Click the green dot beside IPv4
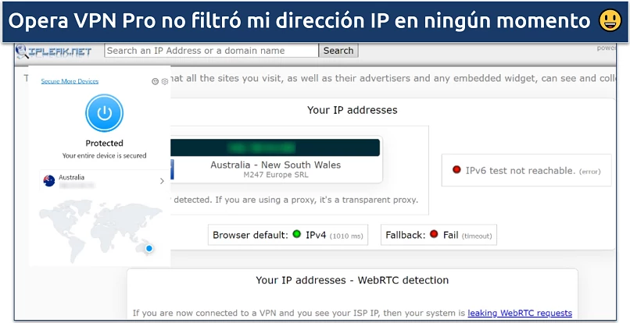The image size is (630, 323). coord(297,234)
